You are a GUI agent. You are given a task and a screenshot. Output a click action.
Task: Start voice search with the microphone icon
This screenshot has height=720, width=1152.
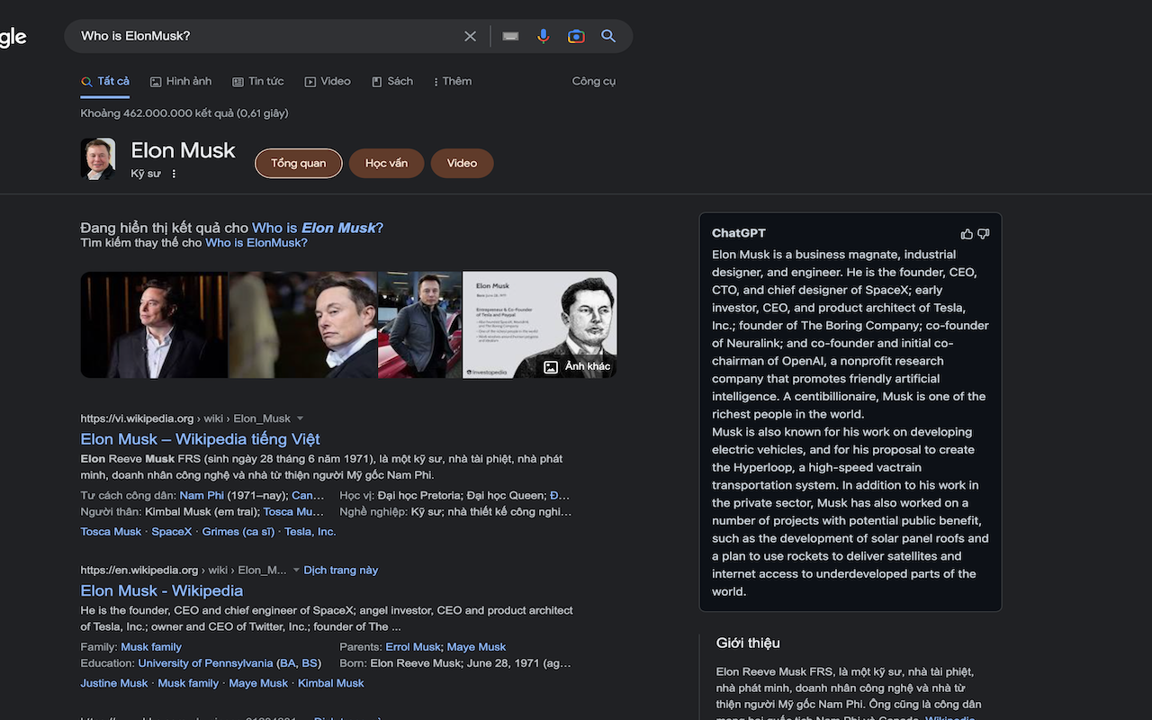click(543, 36)
